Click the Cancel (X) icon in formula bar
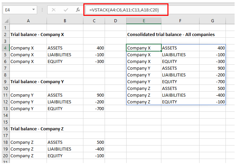Image resolution: width=239 pixels, height=165 pixels. (x=53, y=10)
